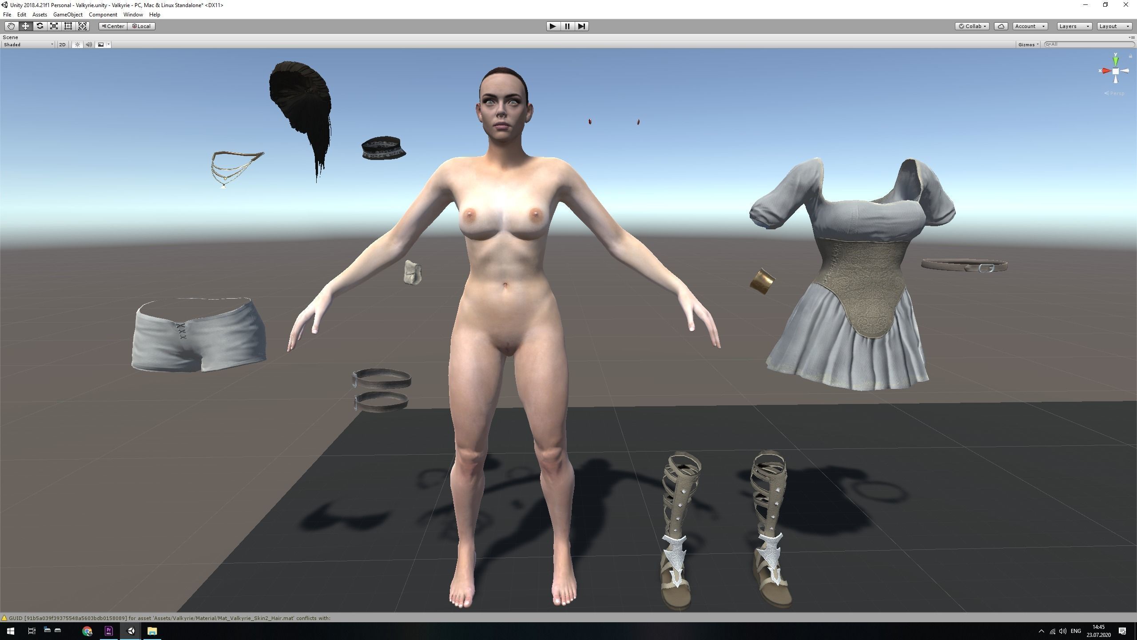Toggle 2D scene view mode

coord(62,44)
